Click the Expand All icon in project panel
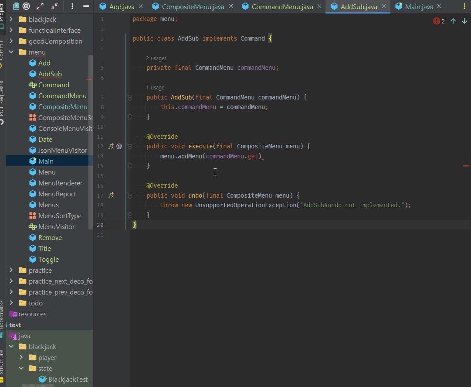The image size is (471, 387). click(x=40, y=6)
